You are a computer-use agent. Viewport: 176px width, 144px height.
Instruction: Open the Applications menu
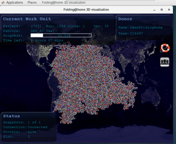pyautogui.click(x=15, y=3)
